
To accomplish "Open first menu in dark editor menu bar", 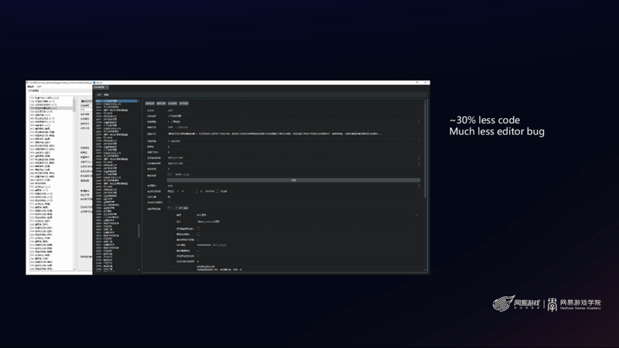I will [99, 94].
